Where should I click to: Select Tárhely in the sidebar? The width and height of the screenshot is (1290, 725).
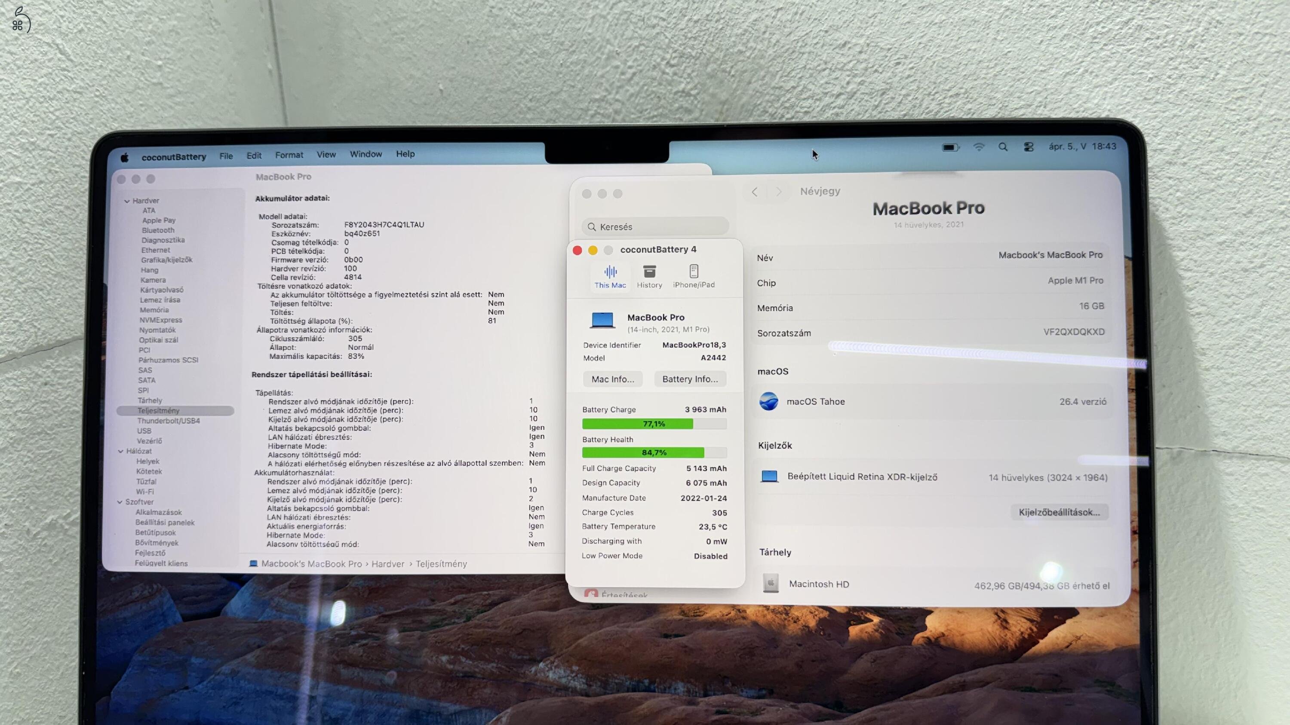(150, 401)
